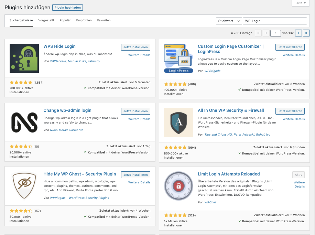Click the LoginPress star rating (468)
Image resolution: width=315 pixels, height=235 pixels.
(175, 84)
